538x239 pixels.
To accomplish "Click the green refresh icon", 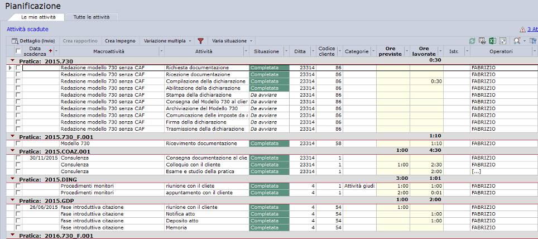I will tap(472, 41).
